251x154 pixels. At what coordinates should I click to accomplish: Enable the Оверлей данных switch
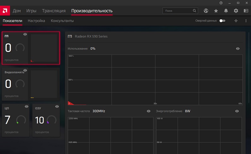click(x=222, y=21)
